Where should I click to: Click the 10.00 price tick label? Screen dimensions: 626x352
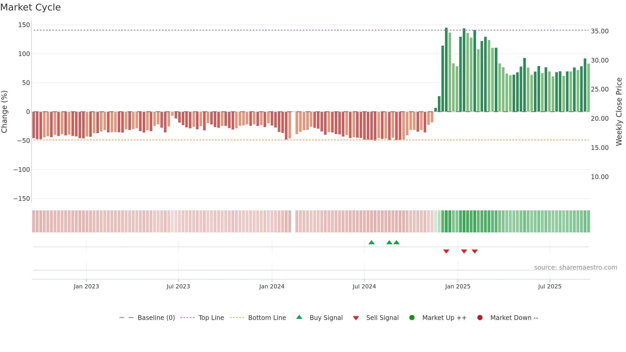pos(600,177)
